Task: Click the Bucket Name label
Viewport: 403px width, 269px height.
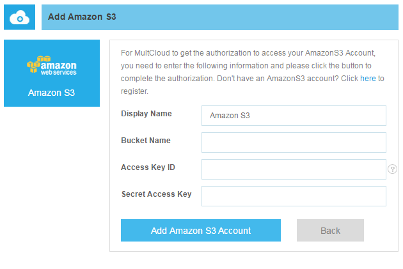Action: click(x=146, y=141)
